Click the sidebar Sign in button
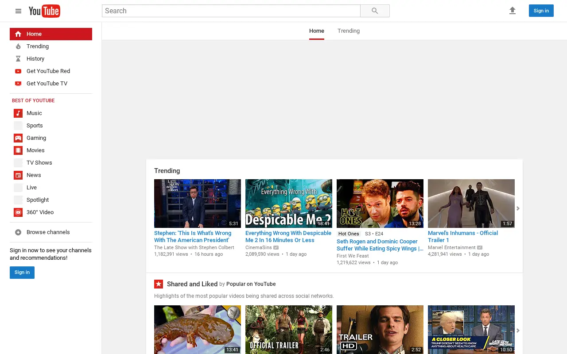The image size is (567, 354). click(22, 273)
